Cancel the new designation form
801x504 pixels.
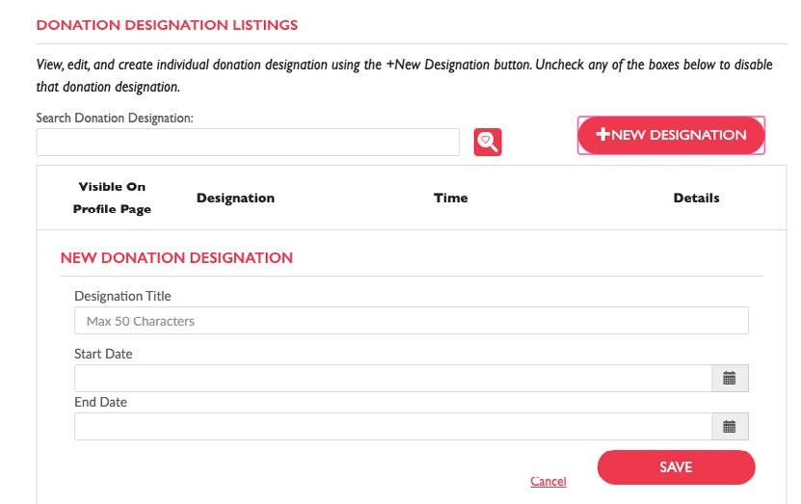coord(548,481)
